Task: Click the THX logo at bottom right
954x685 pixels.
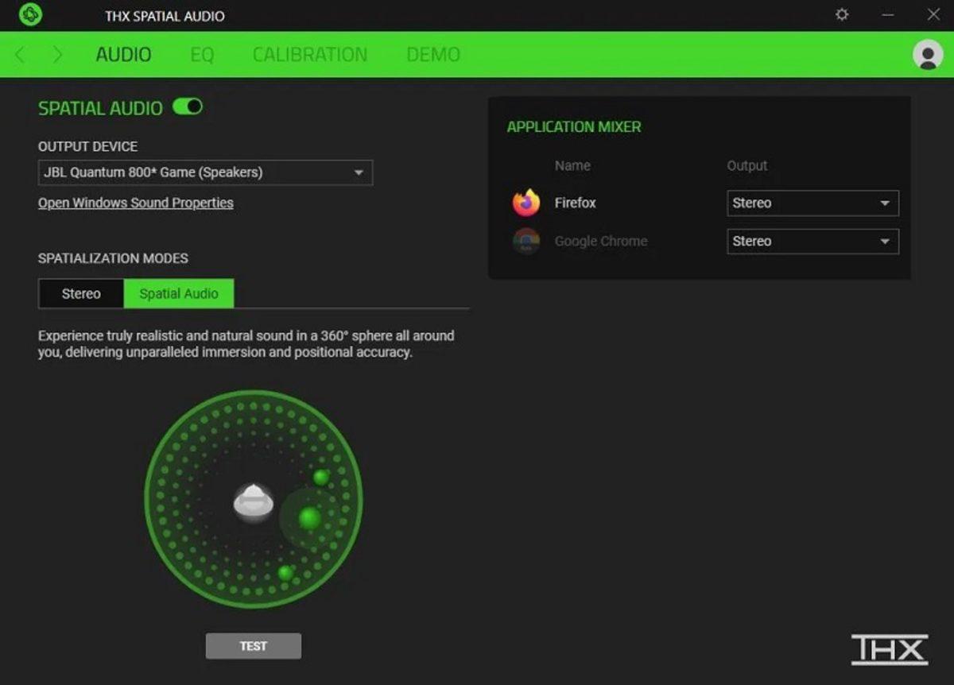Action: (x=890, y=648)
